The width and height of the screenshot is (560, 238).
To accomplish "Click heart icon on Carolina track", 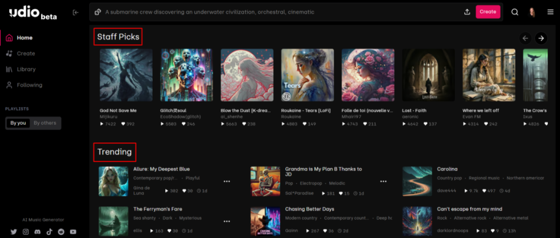I will click(484, 191).
